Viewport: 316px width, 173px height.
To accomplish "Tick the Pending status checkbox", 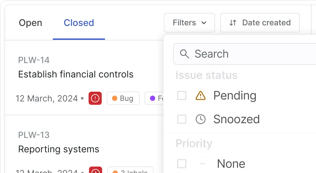I will coord(182,95).
